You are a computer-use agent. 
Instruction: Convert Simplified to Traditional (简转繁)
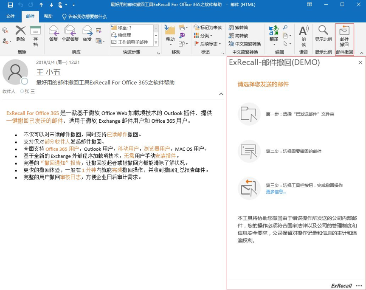[x=238, y=36]
